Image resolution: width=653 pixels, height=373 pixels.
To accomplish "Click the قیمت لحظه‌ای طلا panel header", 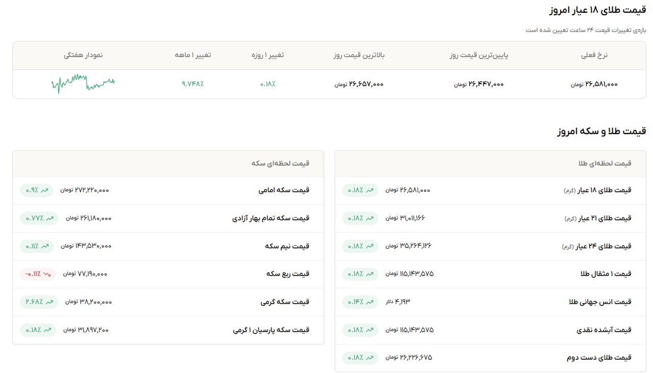I will point(605,163).
